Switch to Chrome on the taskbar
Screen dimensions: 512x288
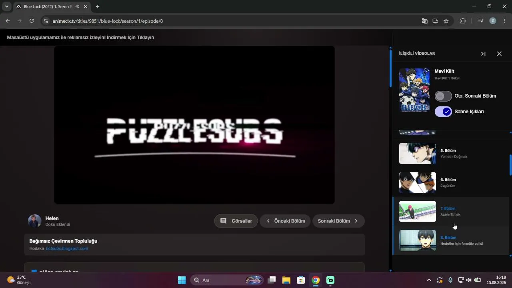click(x=316, y=280)
